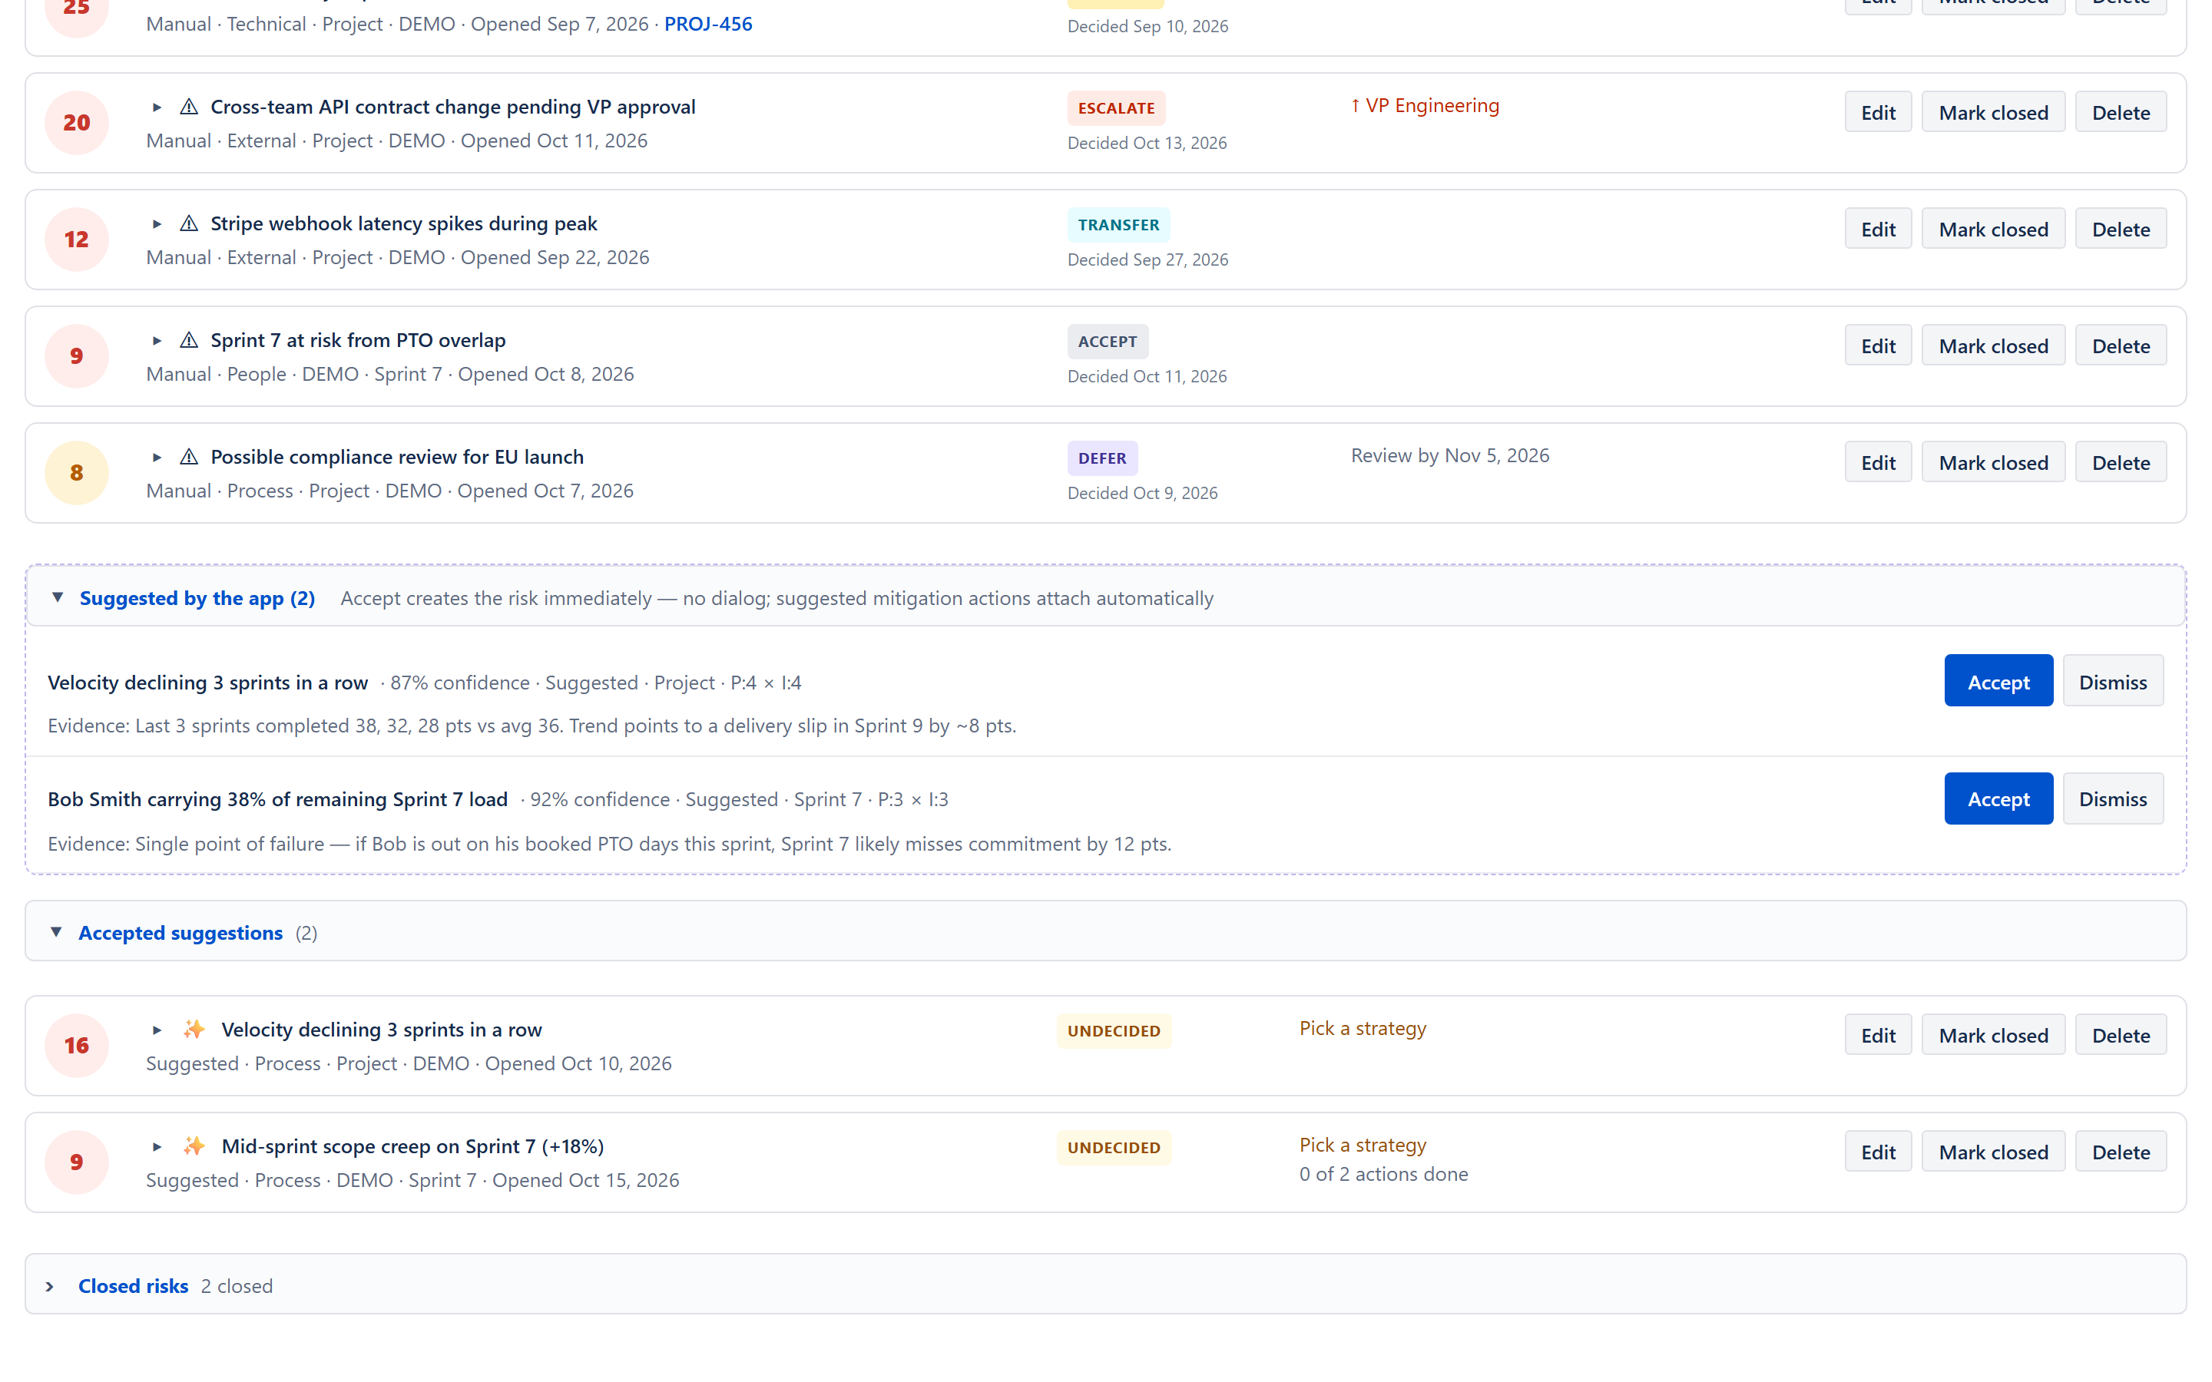This screenshot has width=2212, height=1382.
Task: Click score badge 12 on Stripe webhook risk
Action: pyautogui.click(x=77, y=240)
